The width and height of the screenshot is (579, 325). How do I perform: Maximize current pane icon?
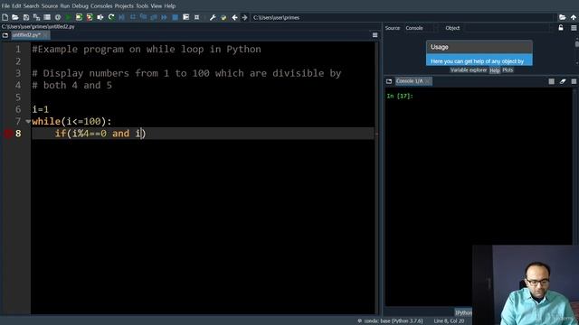tap(185, 17)
